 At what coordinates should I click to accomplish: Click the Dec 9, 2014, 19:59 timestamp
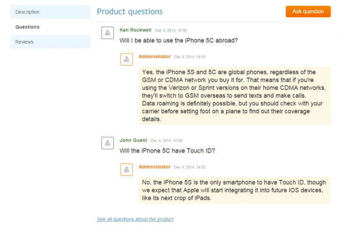[x=190, y=57]
